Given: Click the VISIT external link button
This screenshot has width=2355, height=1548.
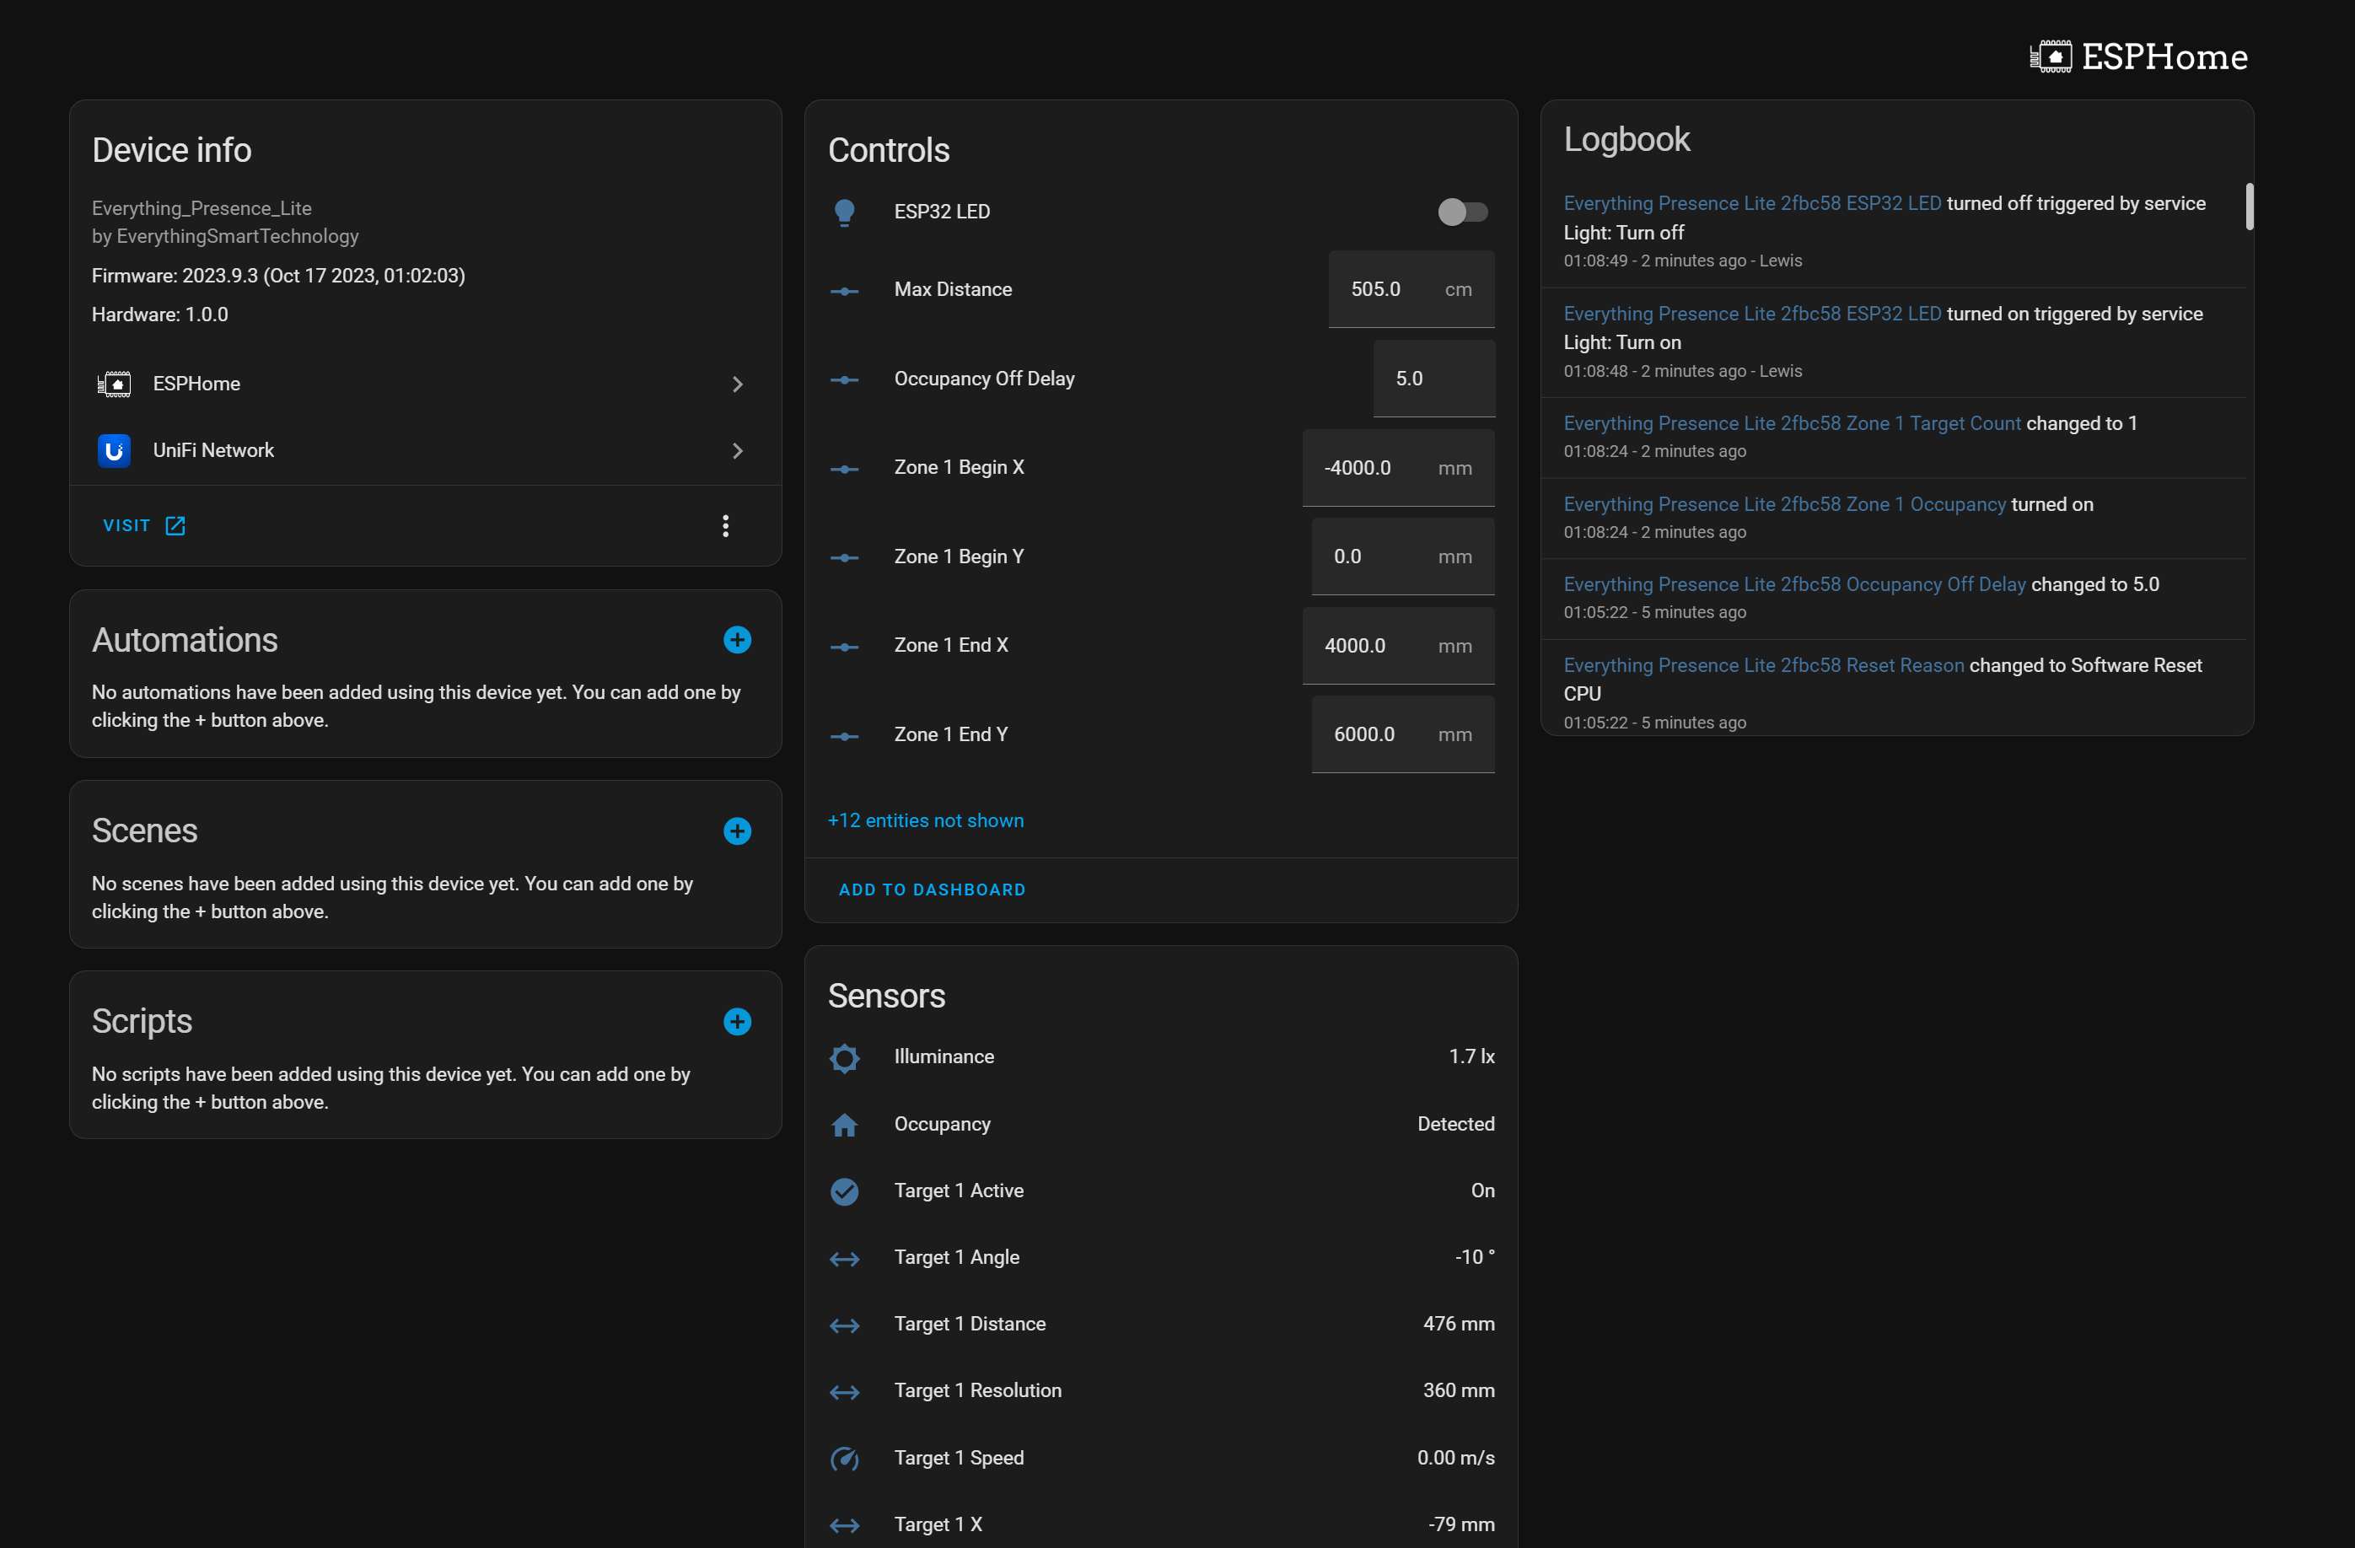Looking at the screenshot, I should click(x=143, y=525).
